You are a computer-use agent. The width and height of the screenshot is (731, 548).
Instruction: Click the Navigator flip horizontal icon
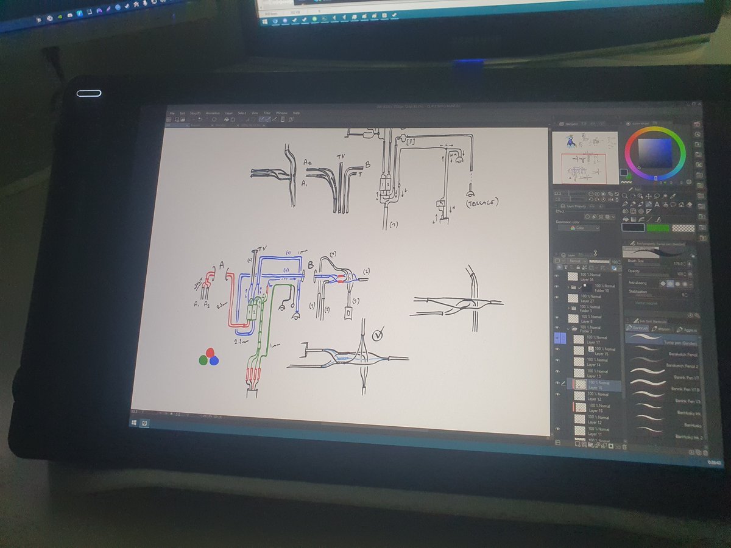pos(610,199)
